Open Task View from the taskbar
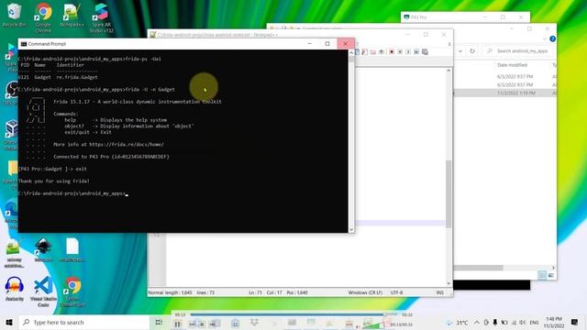Screen dimensions: 587x330 tap(159, 322)
